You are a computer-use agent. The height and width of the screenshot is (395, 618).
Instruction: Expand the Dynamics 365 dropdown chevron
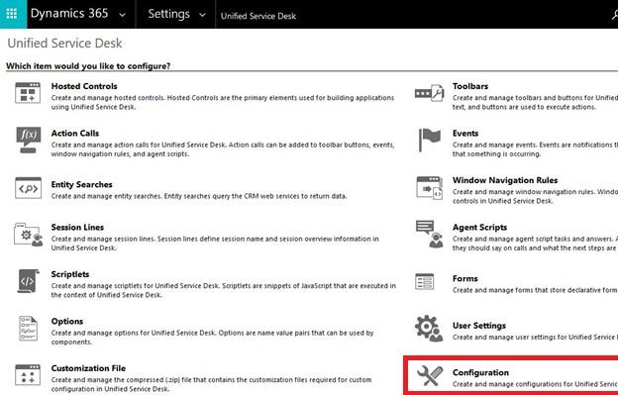123,15
